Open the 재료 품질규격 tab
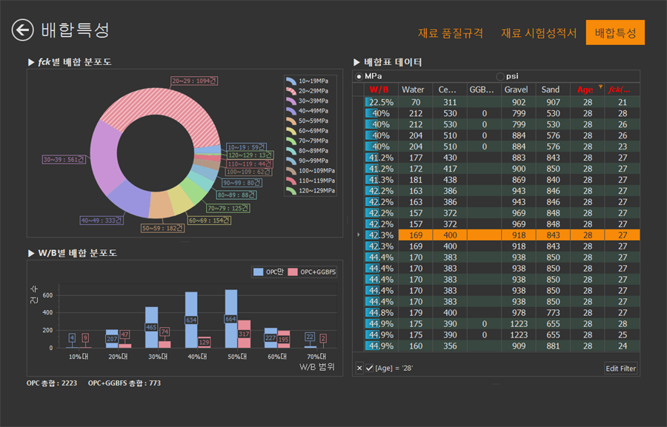Screen dimensions: 667x427 [451, 33]
